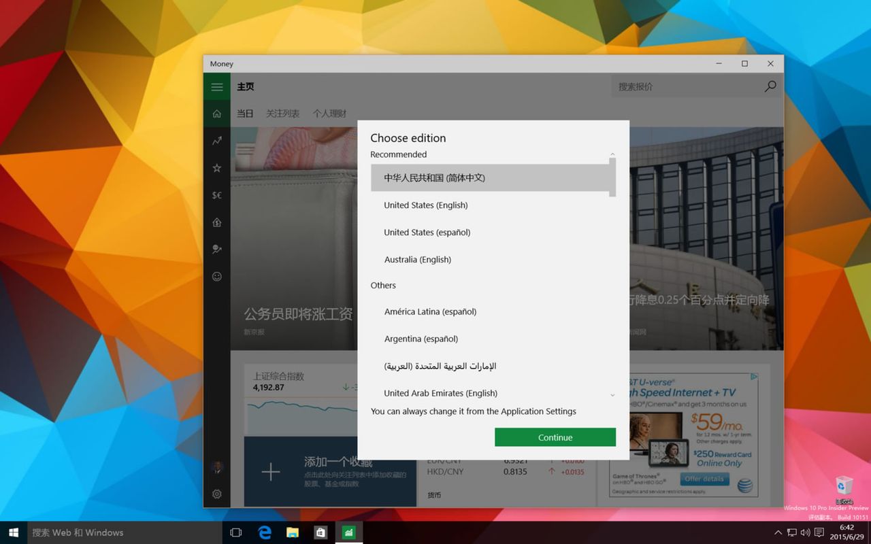Screen dimensions: 871x544
Task: Click the edition list scrollbar thumb
Action: pyautogui.click(x=612, y=177)
